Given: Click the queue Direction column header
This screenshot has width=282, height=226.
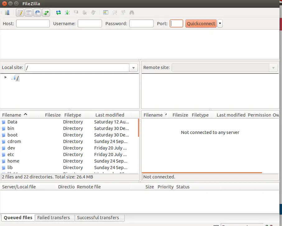Looking at the screenshot, I should coord(66,187).
